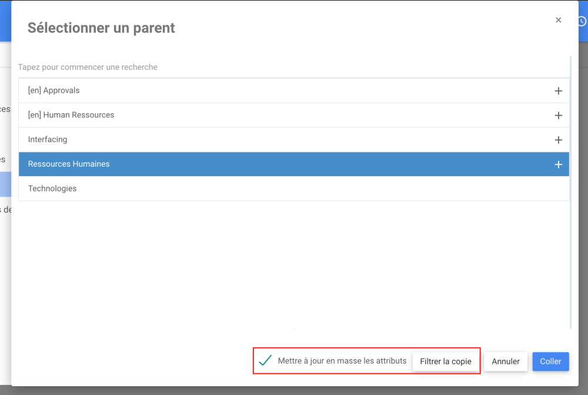This screenshot has height=395, width=588.
Task: Choose Interfacing as the parent
Action: coord(48,140)
